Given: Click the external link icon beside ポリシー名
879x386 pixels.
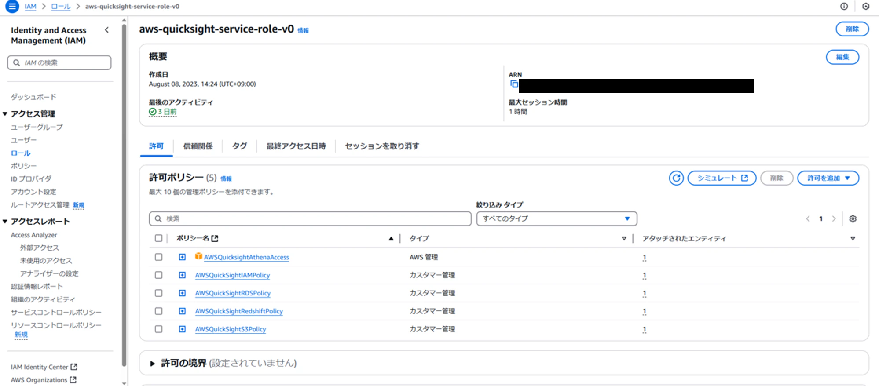Looking at the screenshot, I should (x=215, y=238).
